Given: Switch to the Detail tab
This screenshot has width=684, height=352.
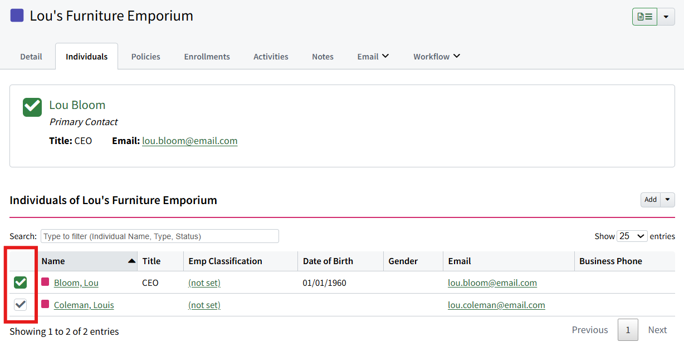Looking at the screenshot, I should pyautogui.click(x=31, y=56).
